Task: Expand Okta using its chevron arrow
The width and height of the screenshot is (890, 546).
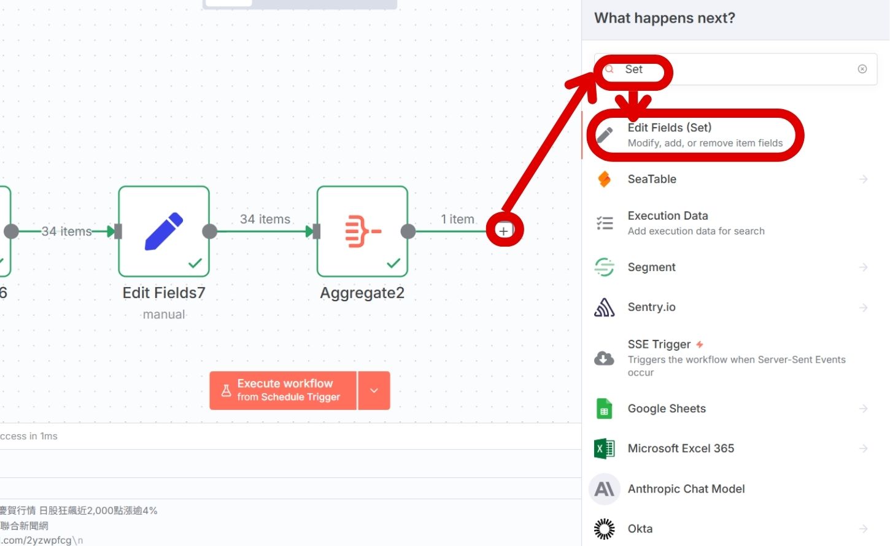Action: click(863, 528)
